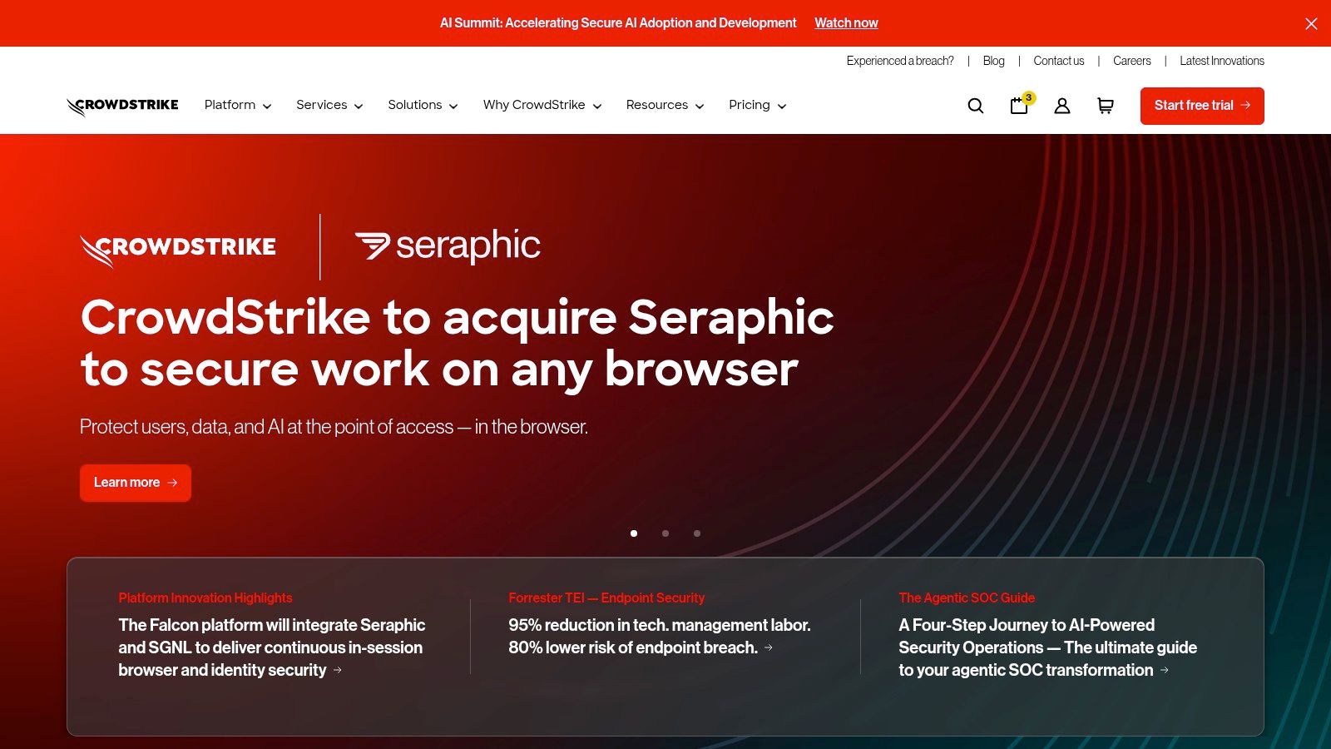Open the user account icon

1062,106
